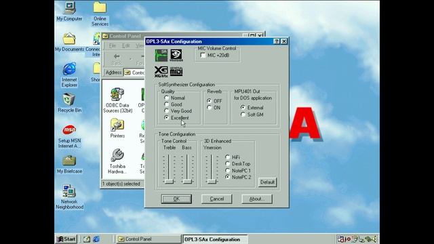Set Reverb to ON
Image resolution: width=434 pixels, height=244 pixels.
(x=210, y=108)
